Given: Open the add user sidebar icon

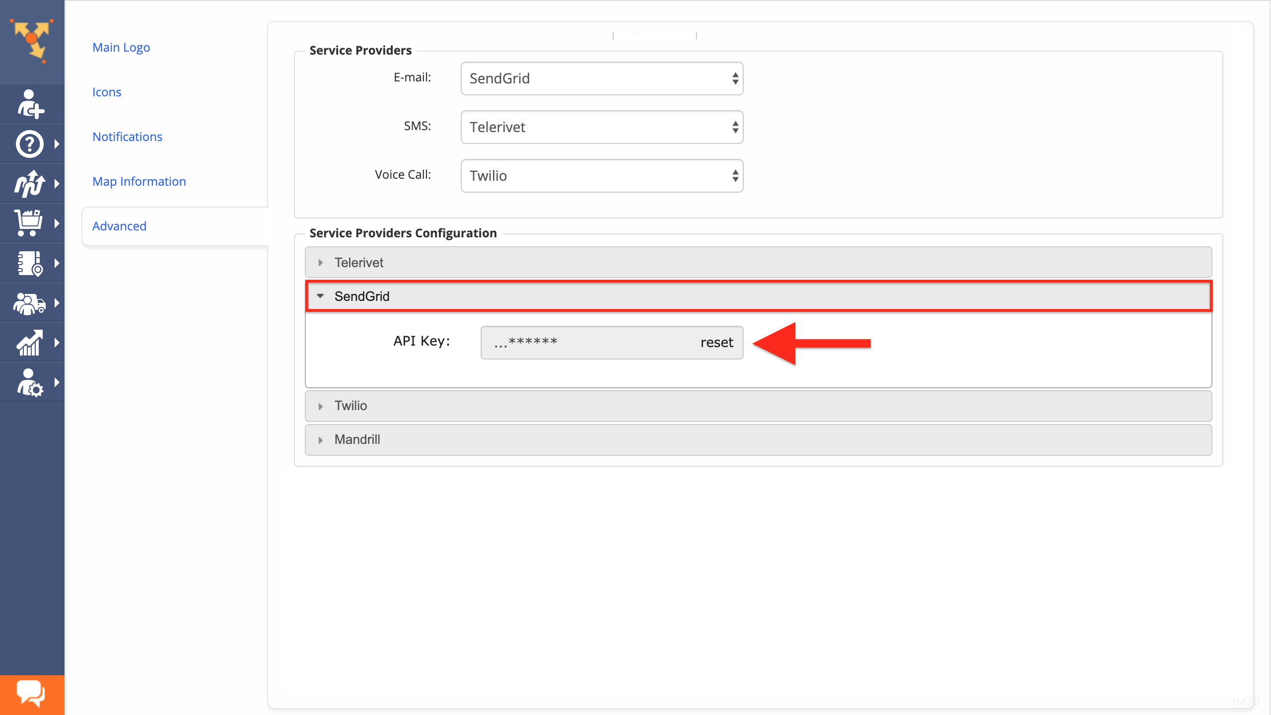Looking at the screenshot, I should click(31, 104).
